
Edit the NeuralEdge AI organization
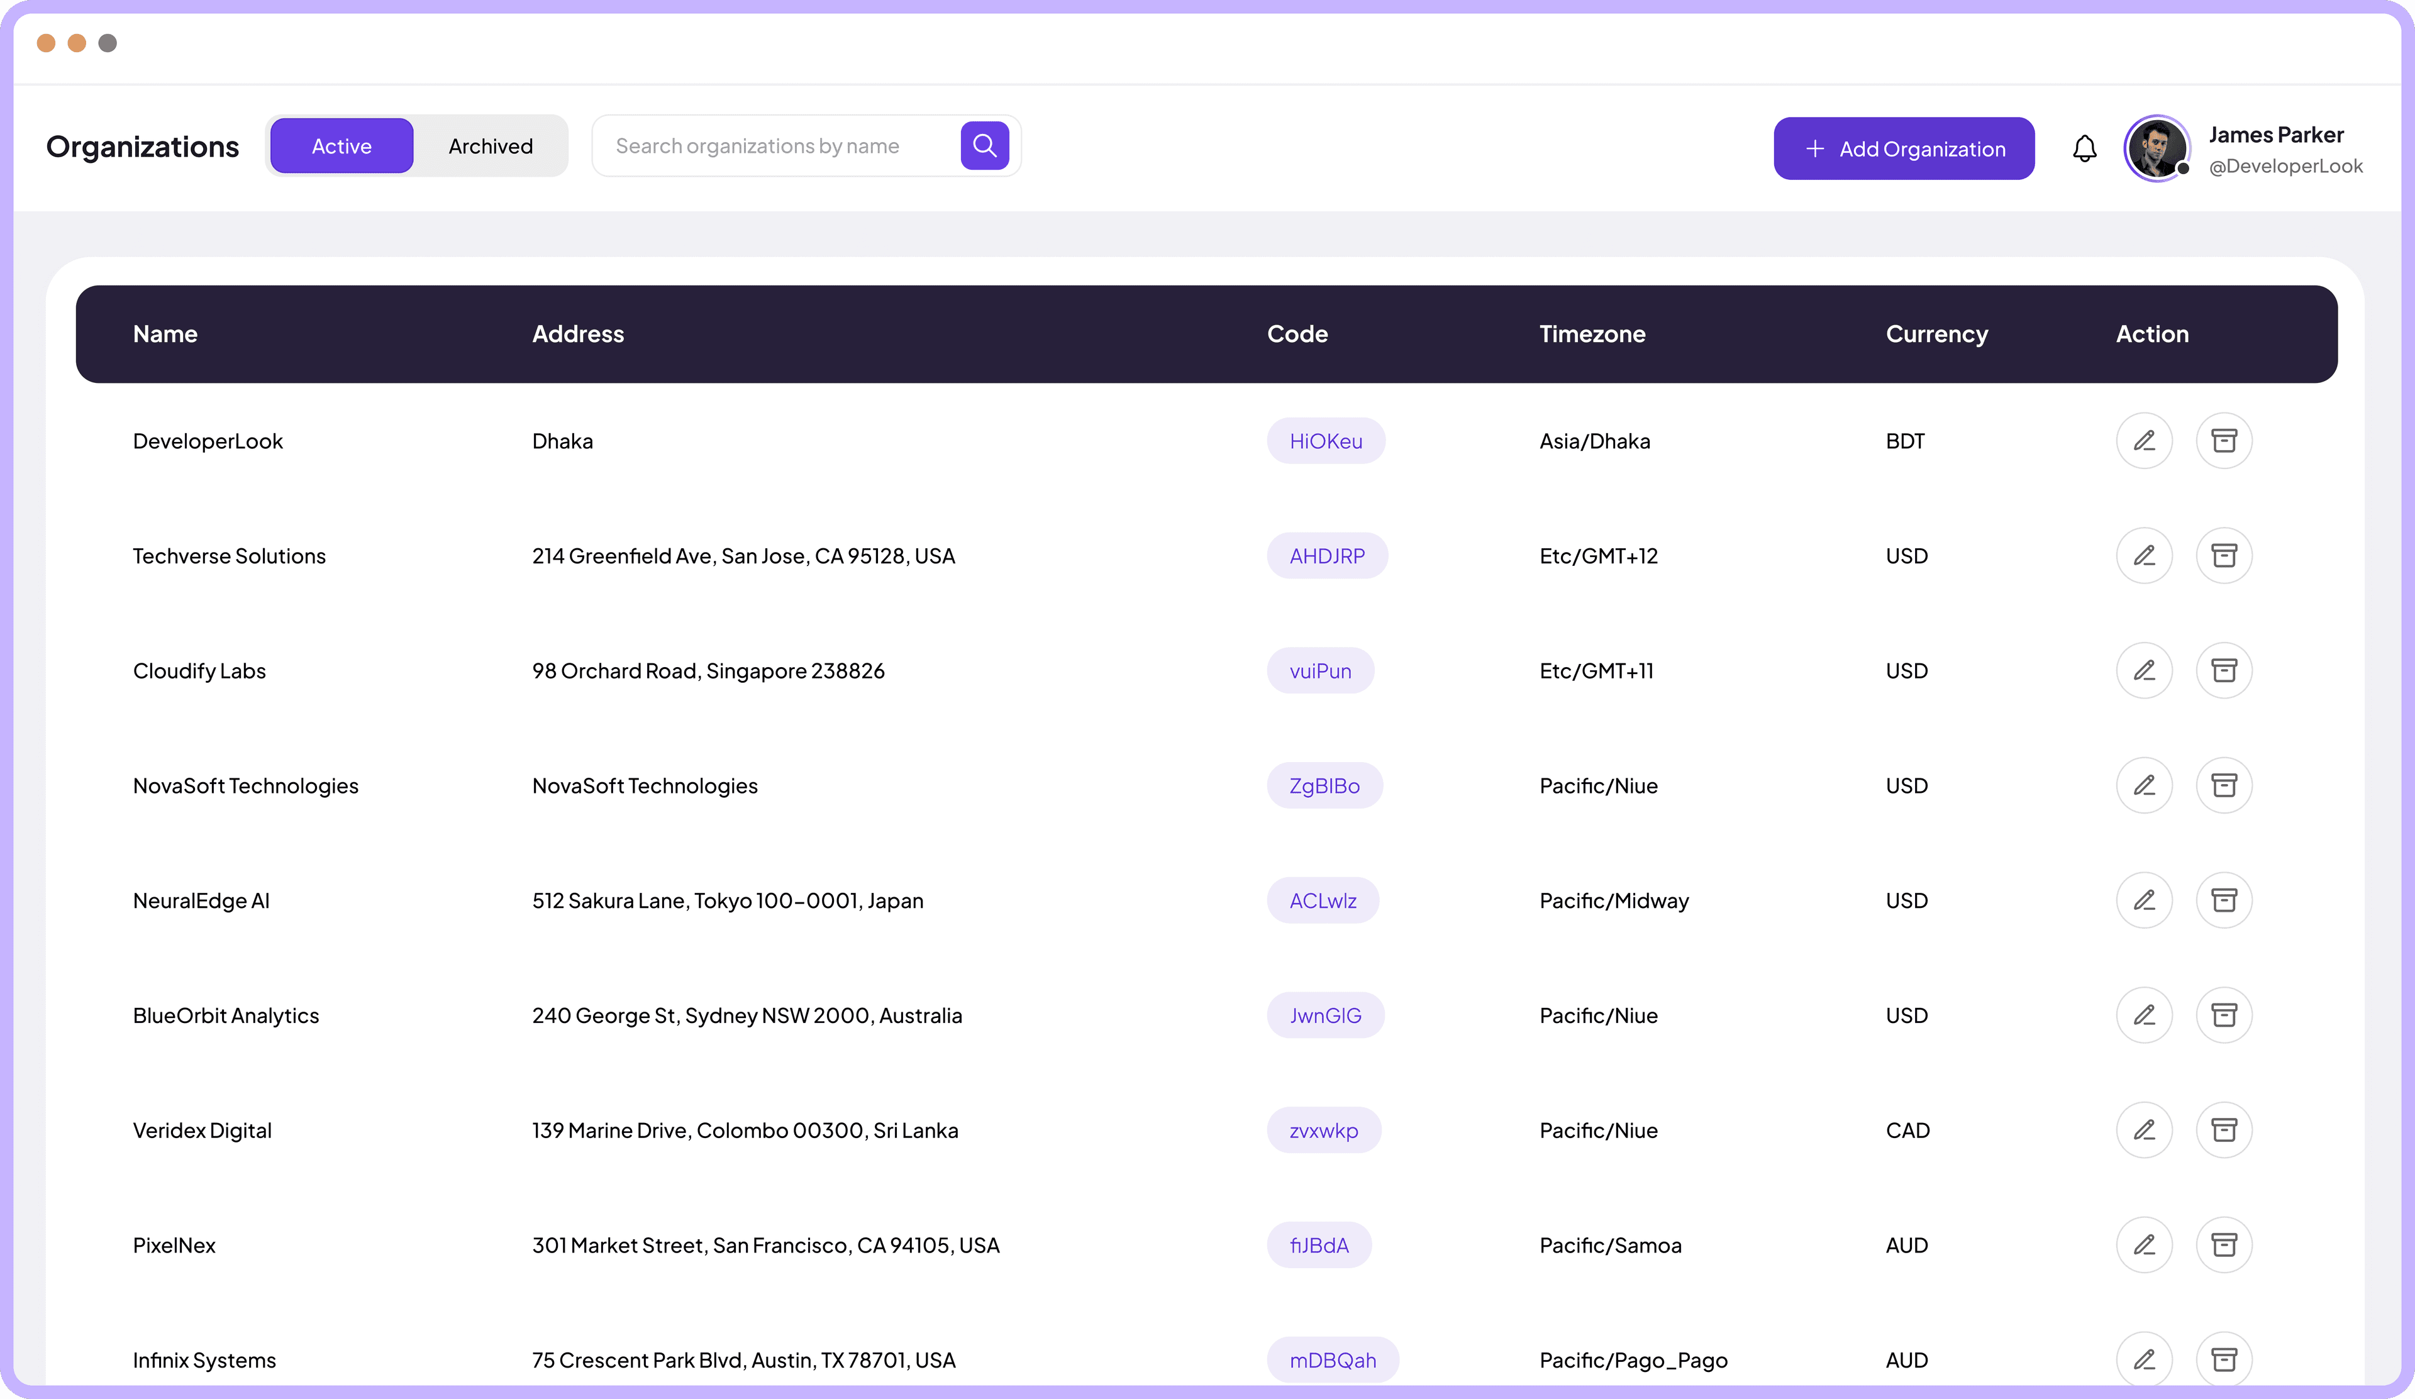2145,900
